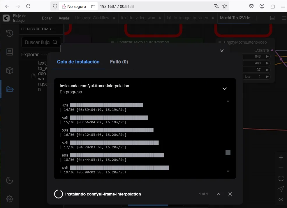Viewport: 287px width, 208px height.
Task: Switch to the Mochi-Text2Vide tab
Action: click(235, 18)
